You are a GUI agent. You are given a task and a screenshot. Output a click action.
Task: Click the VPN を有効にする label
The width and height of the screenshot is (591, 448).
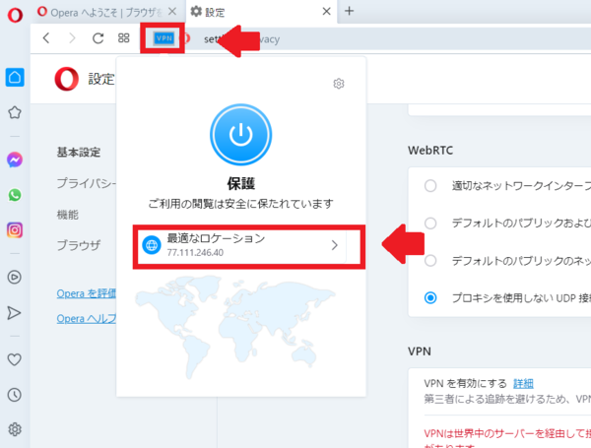(x=466, y=384)
